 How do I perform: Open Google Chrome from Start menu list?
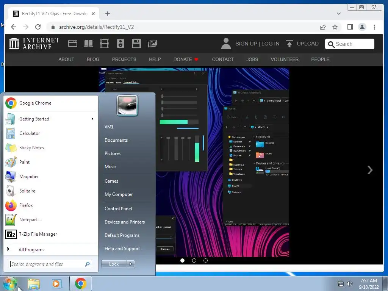[x=51, y=103]
